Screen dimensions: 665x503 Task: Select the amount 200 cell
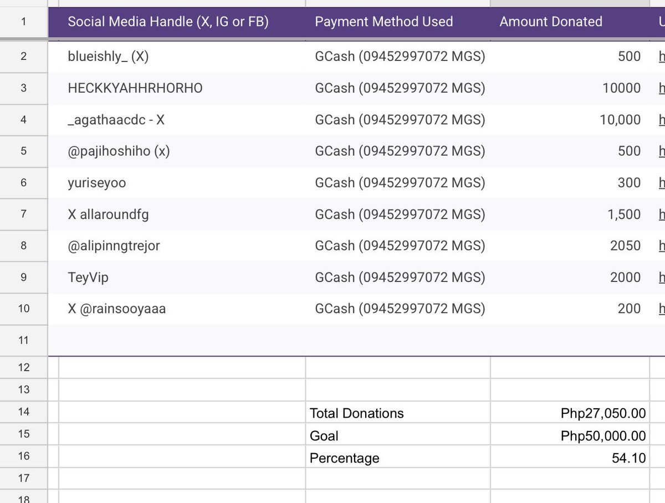point(570,309)
